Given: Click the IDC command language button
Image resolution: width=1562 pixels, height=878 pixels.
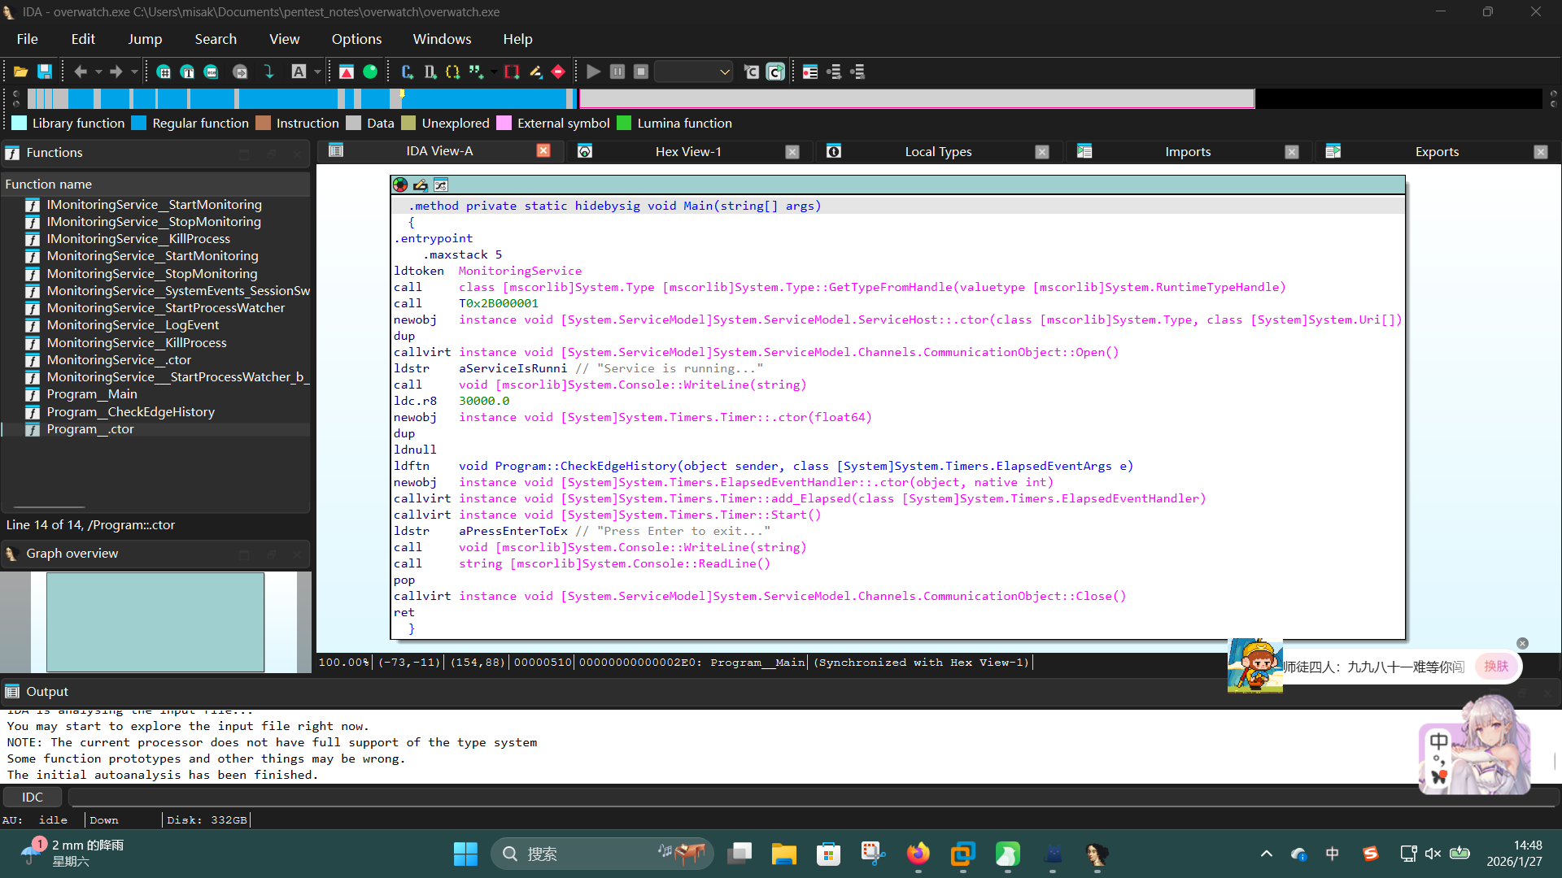Looking at the screenshot, I should point(33,798).
